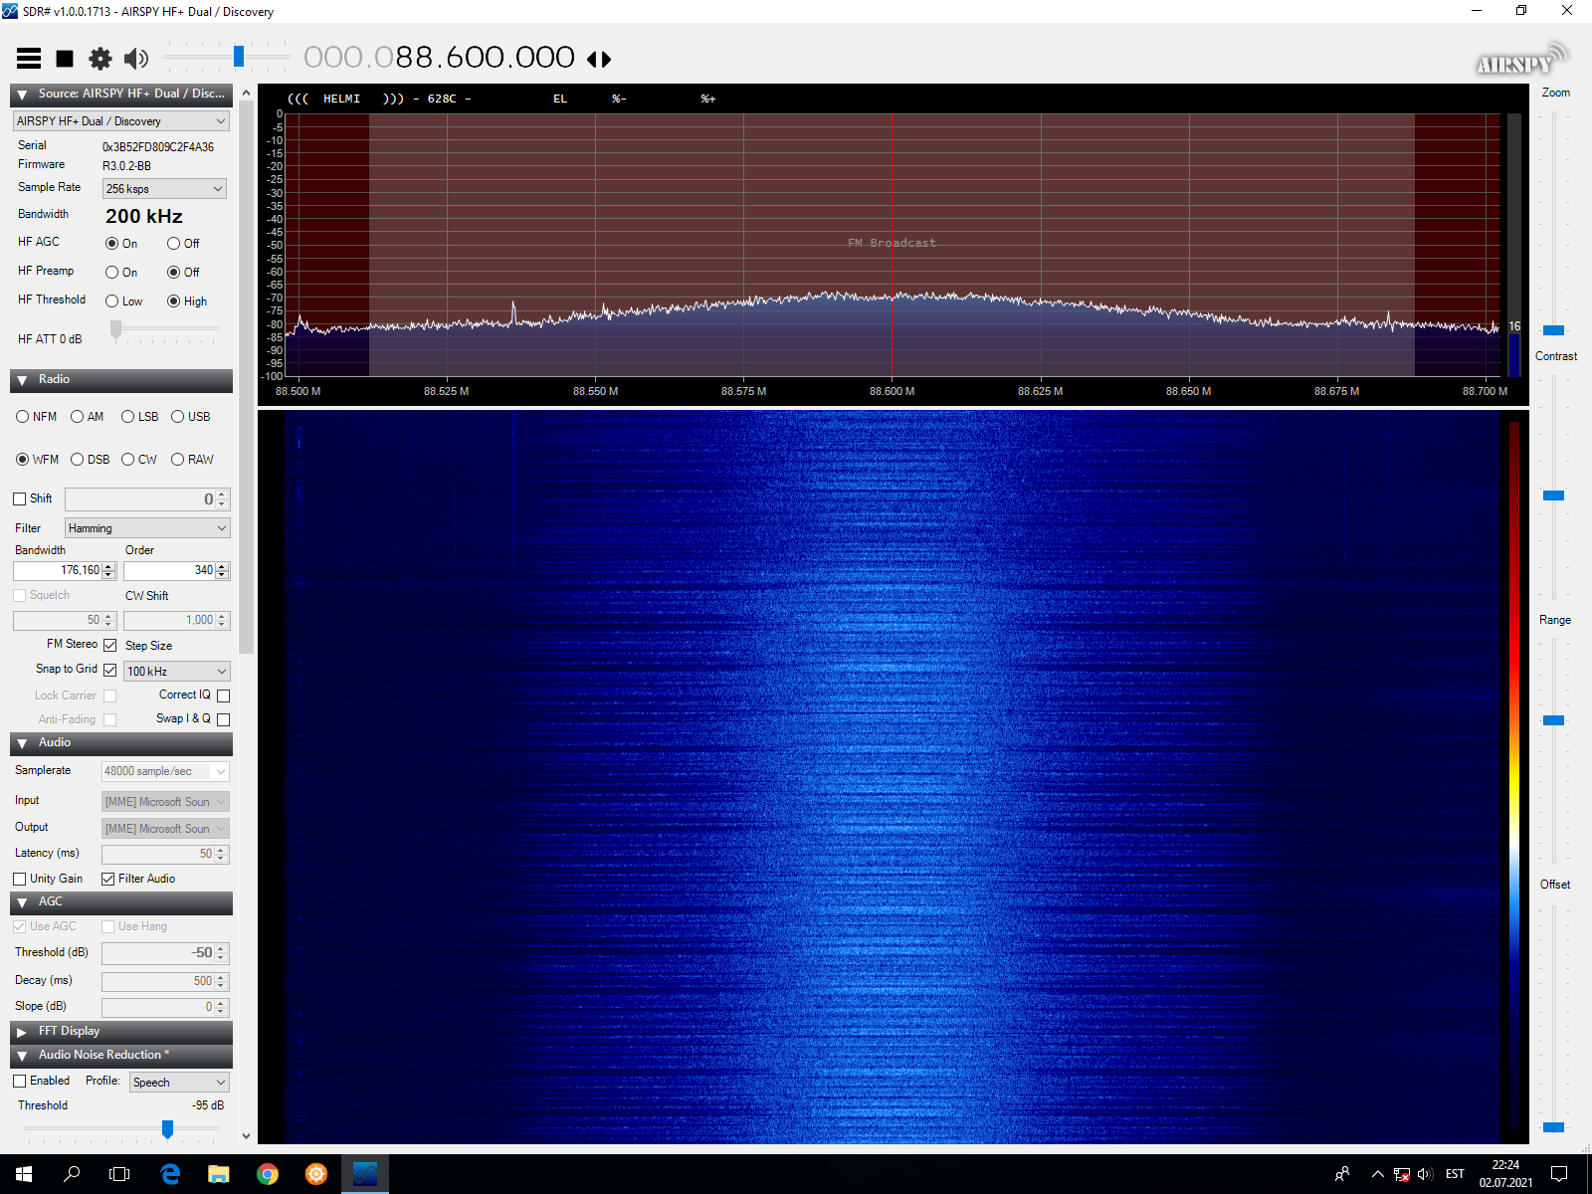Click the Shift frequency input field
The image size is (1592, 1194).
pos(139,499)
